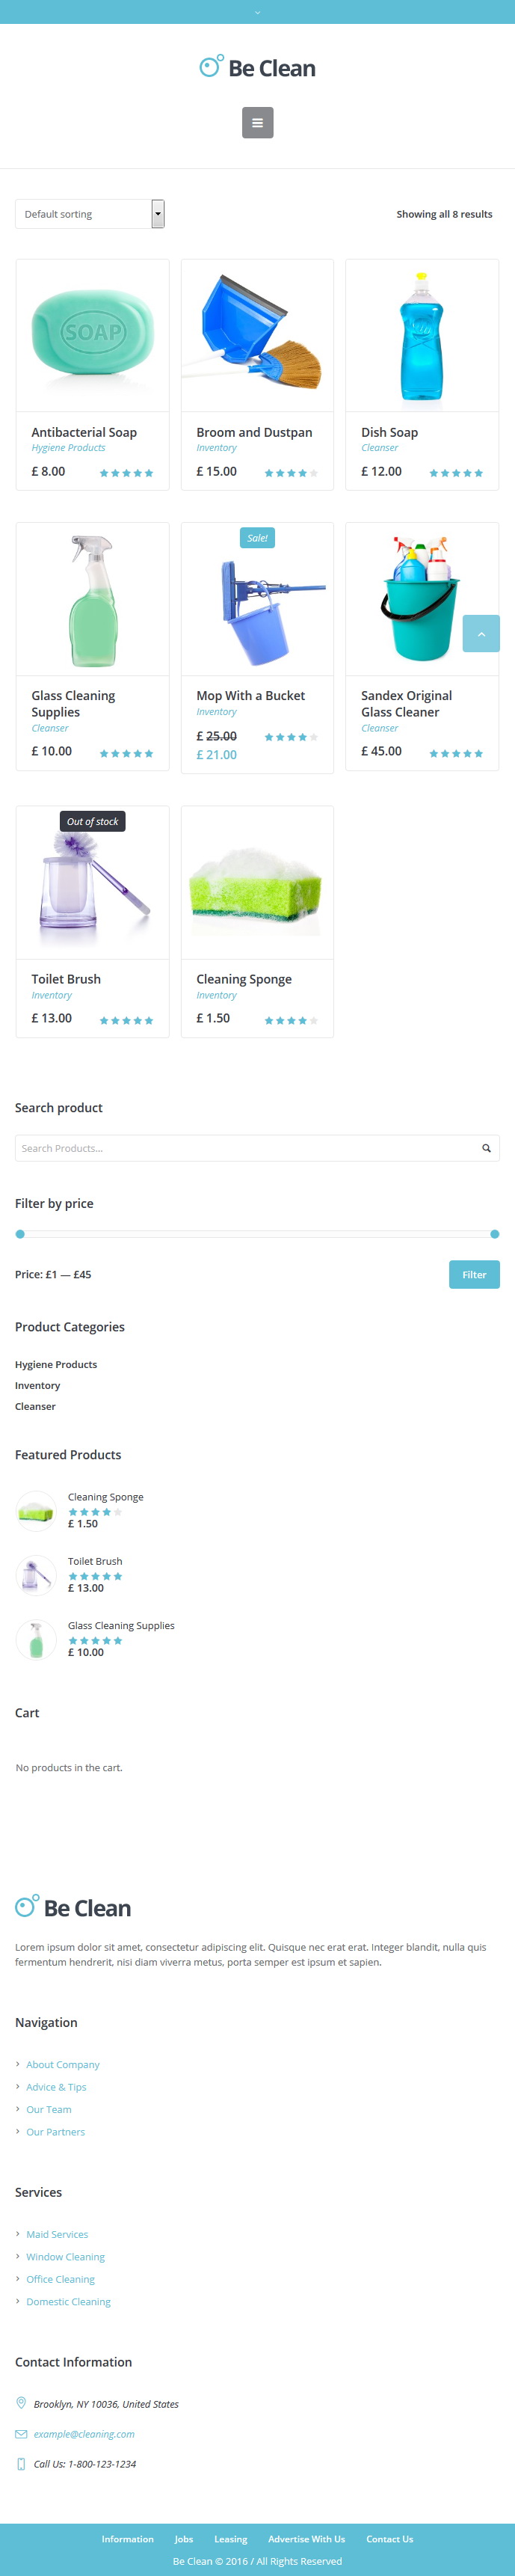Click the Filter button
Viewport: 515px width, 2576px height.
coord(474,1274)
